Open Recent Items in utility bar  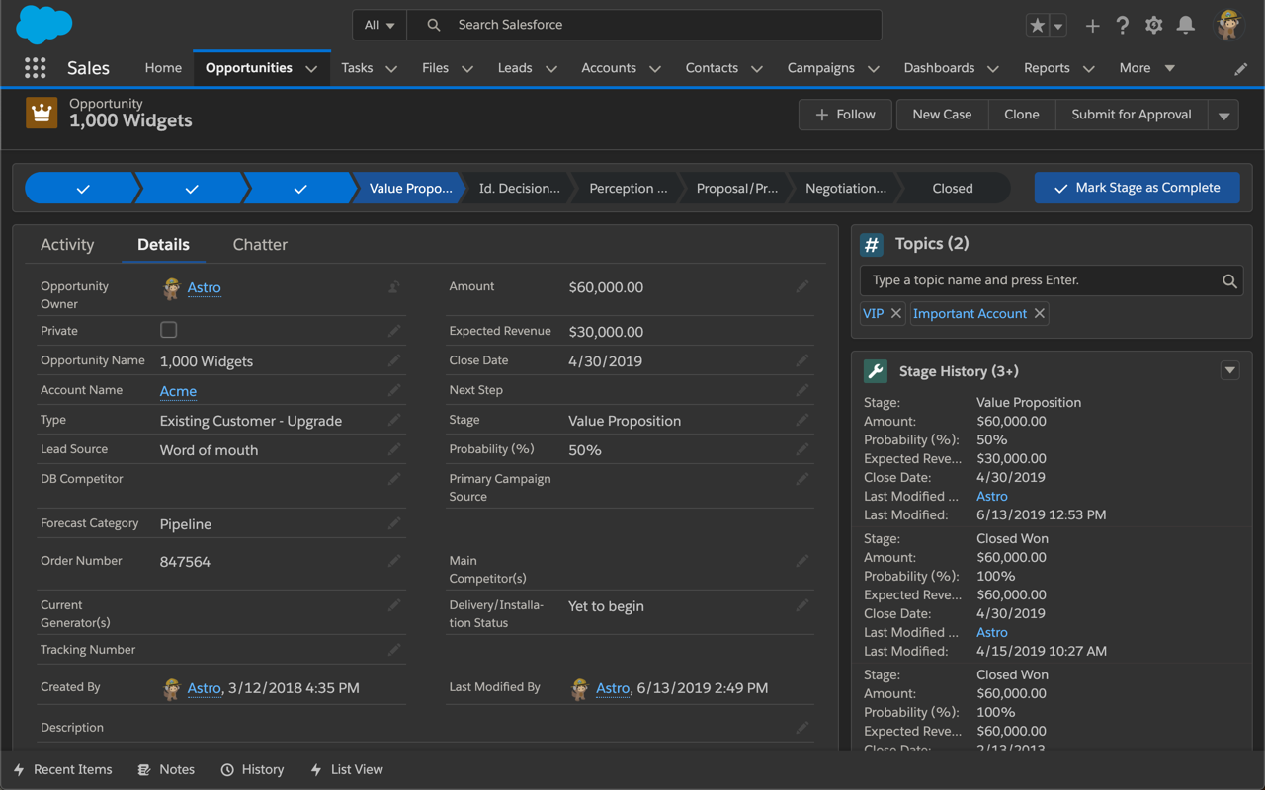coord(62,769)
